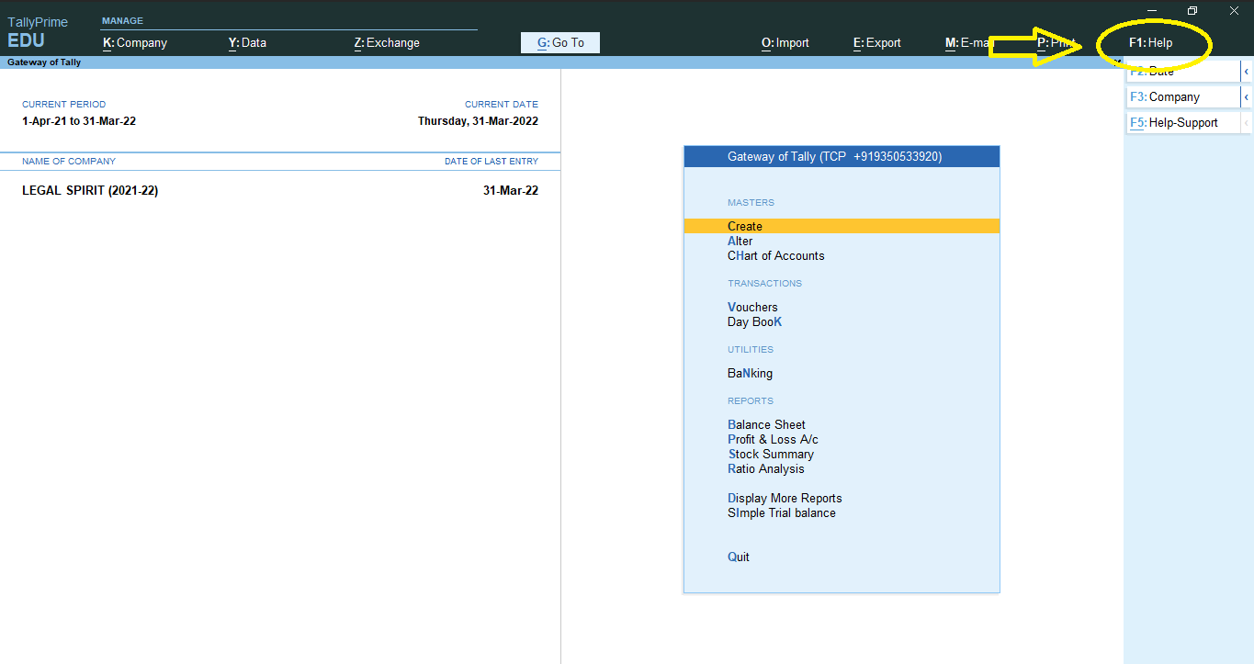Click the F2: Date button

click(x=1183, y=72)
